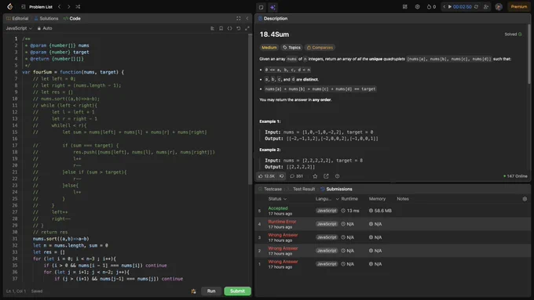
Task: Open the Problem List panel
Action: click(x=37, y=7)
